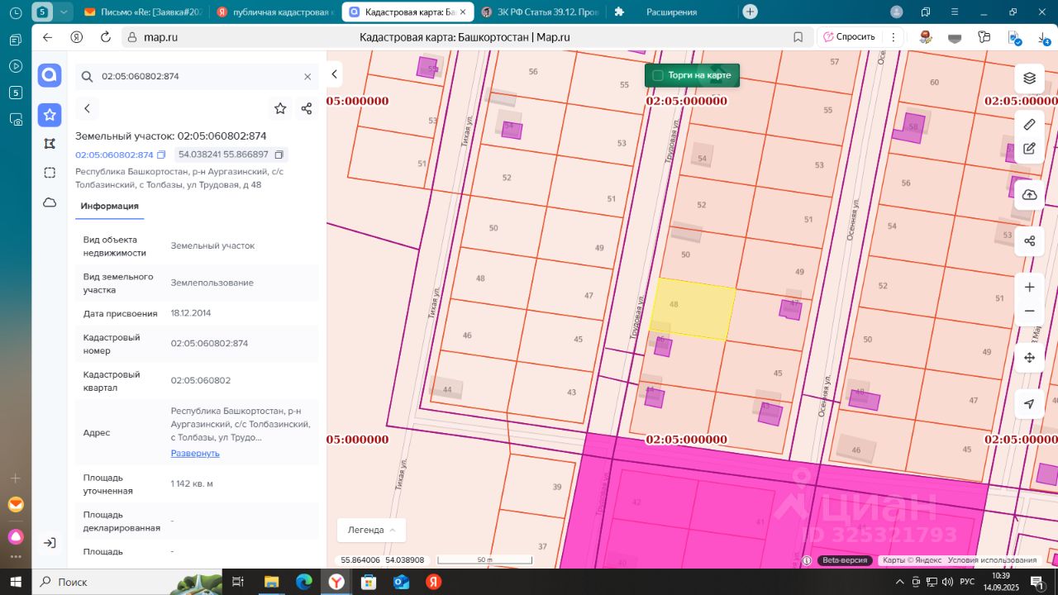View site security lock info
This screenshot has width=1058, height=595.
click(x=132, y=37)
